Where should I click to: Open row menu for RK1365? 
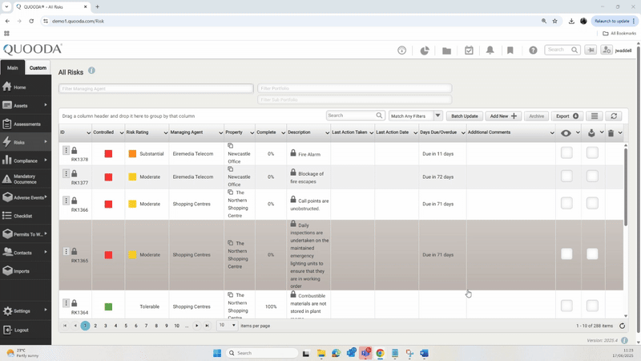click(66, 251)
